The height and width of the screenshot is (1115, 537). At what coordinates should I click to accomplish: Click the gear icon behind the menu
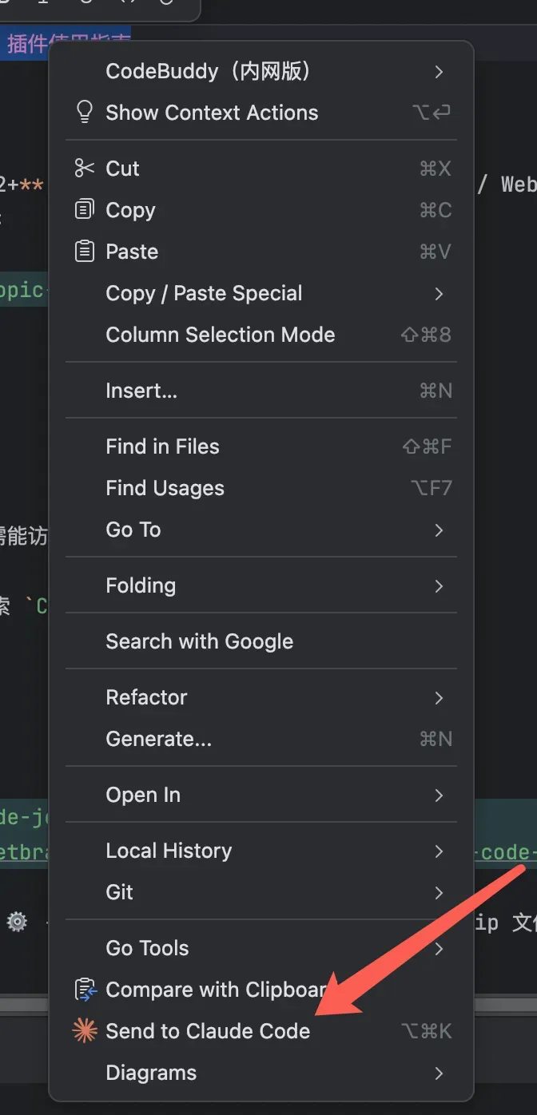pyautogui.click(x=17, y=923)
